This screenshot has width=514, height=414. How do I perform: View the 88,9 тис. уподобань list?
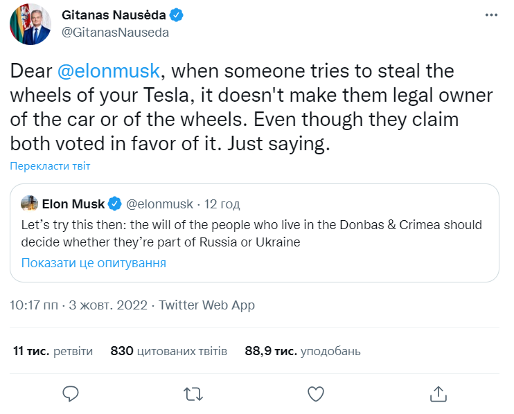(x=303, y=351)
